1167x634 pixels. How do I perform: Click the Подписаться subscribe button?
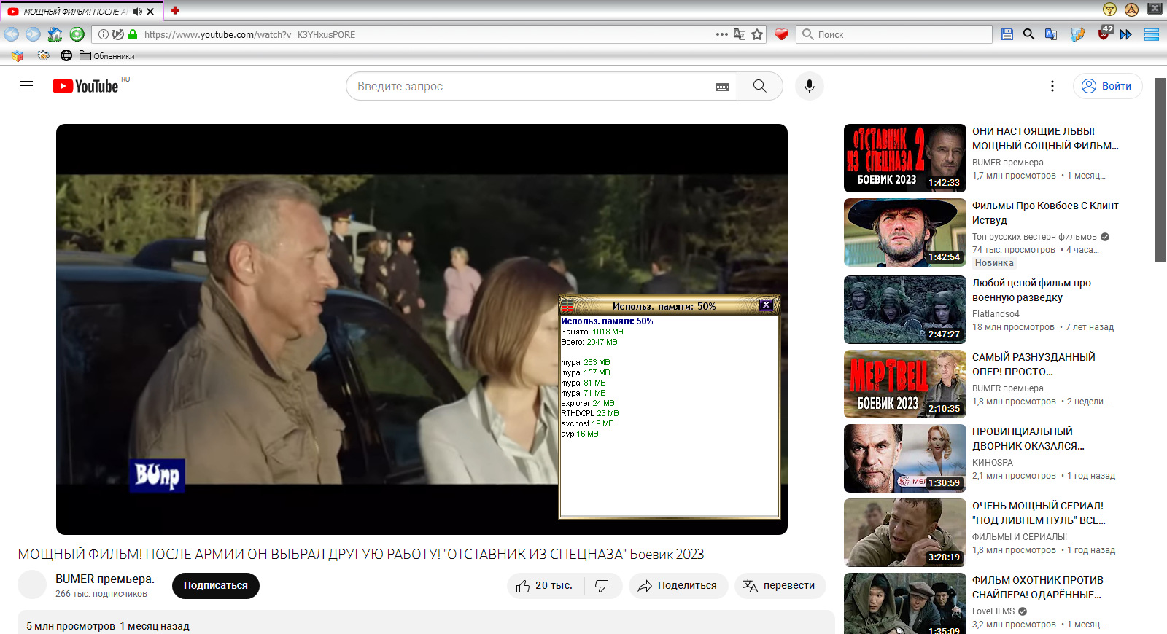click(x=215, y=586)
